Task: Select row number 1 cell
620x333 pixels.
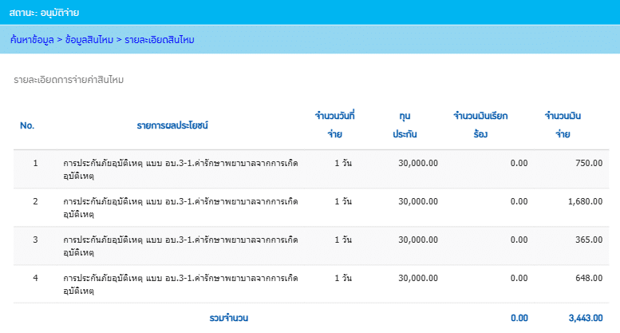Action: pos(36,163)
